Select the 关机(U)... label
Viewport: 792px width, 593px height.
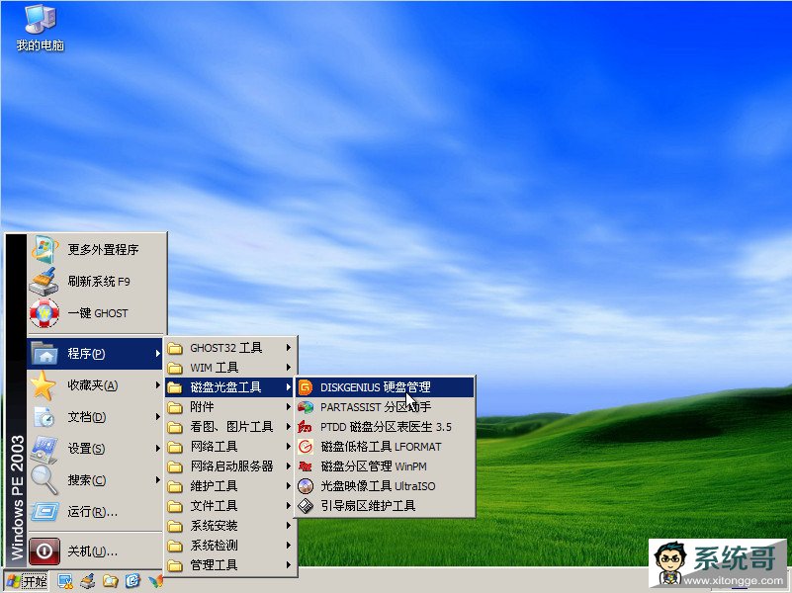(x=92, y=551)
